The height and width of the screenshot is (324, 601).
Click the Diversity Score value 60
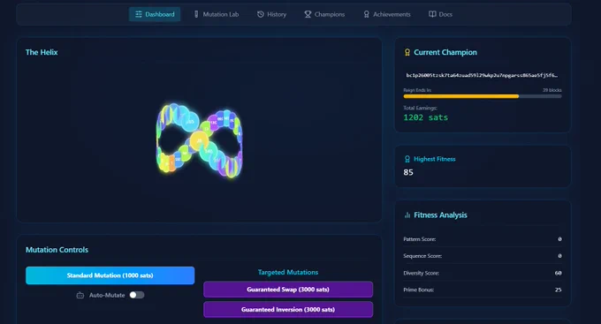[x=558, y=273]
